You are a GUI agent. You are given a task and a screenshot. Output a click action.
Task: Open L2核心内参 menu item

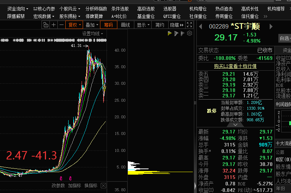point(44,9)
